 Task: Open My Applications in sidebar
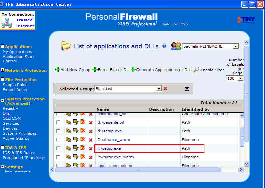coord(17,52)
